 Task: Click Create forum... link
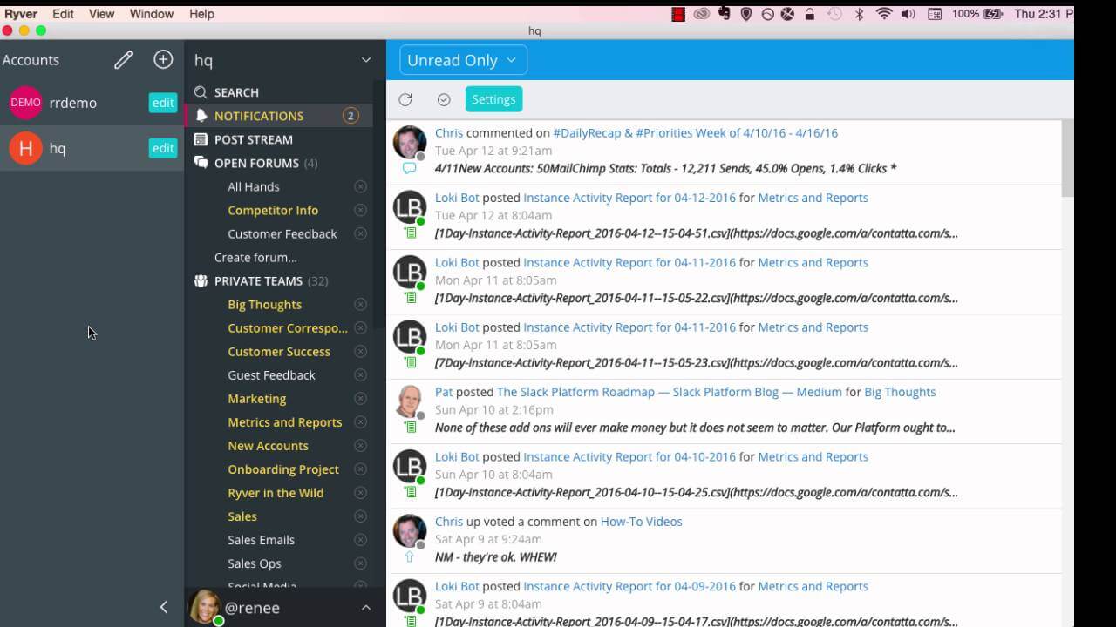(255, 257)
